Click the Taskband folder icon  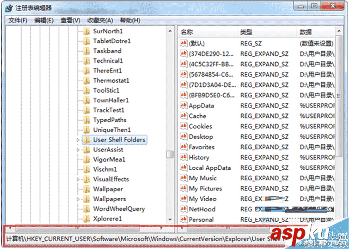86,51
